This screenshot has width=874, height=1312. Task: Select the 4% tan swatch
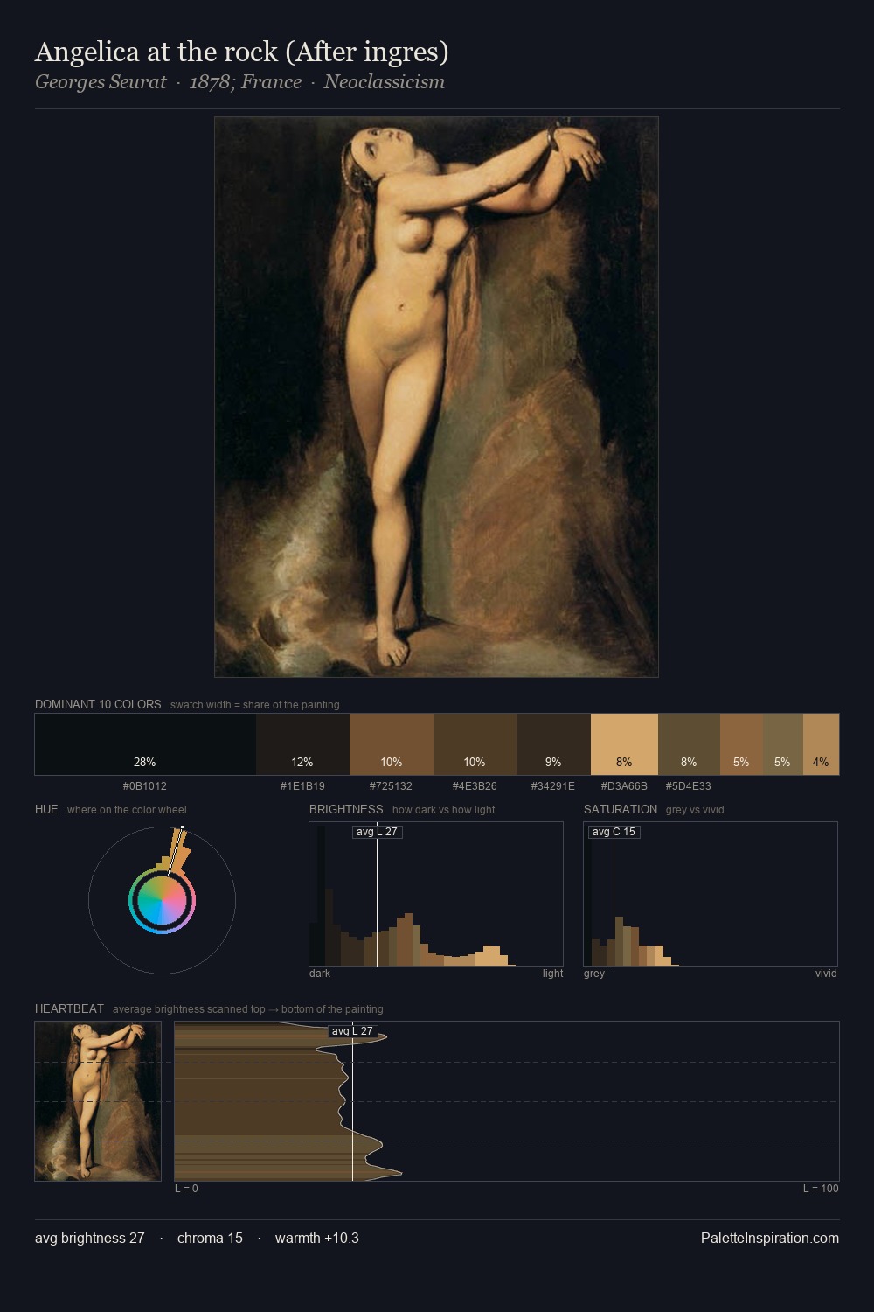click(821, 744)
